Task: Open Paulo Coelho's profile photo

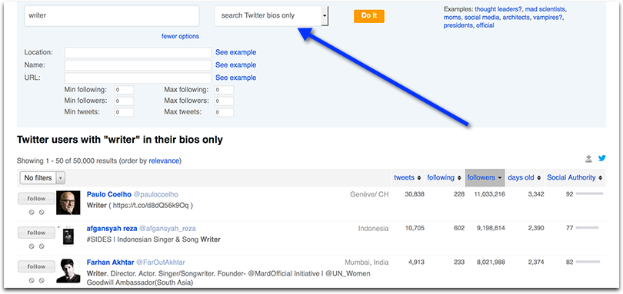Action: (x=68, y=203)
